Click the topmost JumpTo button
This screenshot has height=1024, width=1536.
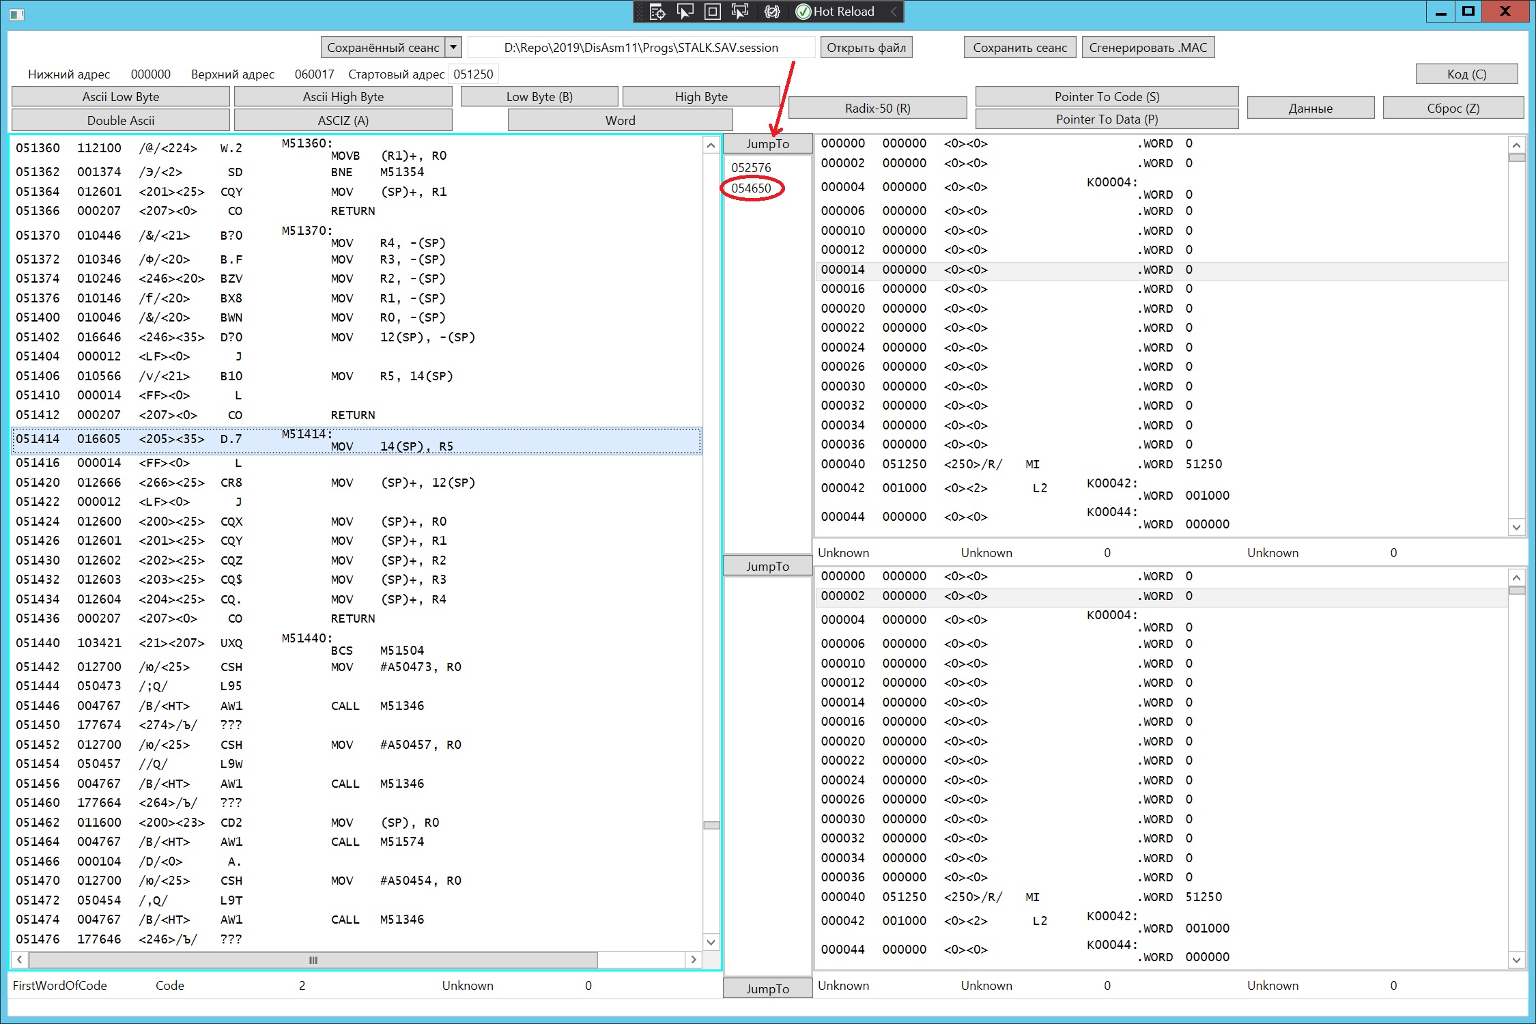point(767,144)
